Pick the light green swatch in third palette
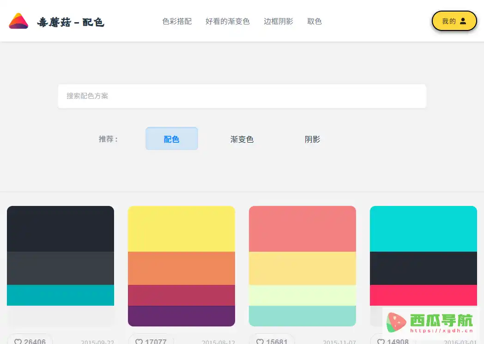 [302, 295]
